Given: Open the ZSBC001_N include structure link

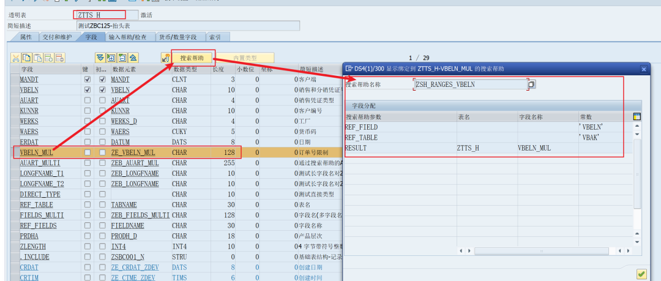Looking at the screenshot, I should [128, 257].
